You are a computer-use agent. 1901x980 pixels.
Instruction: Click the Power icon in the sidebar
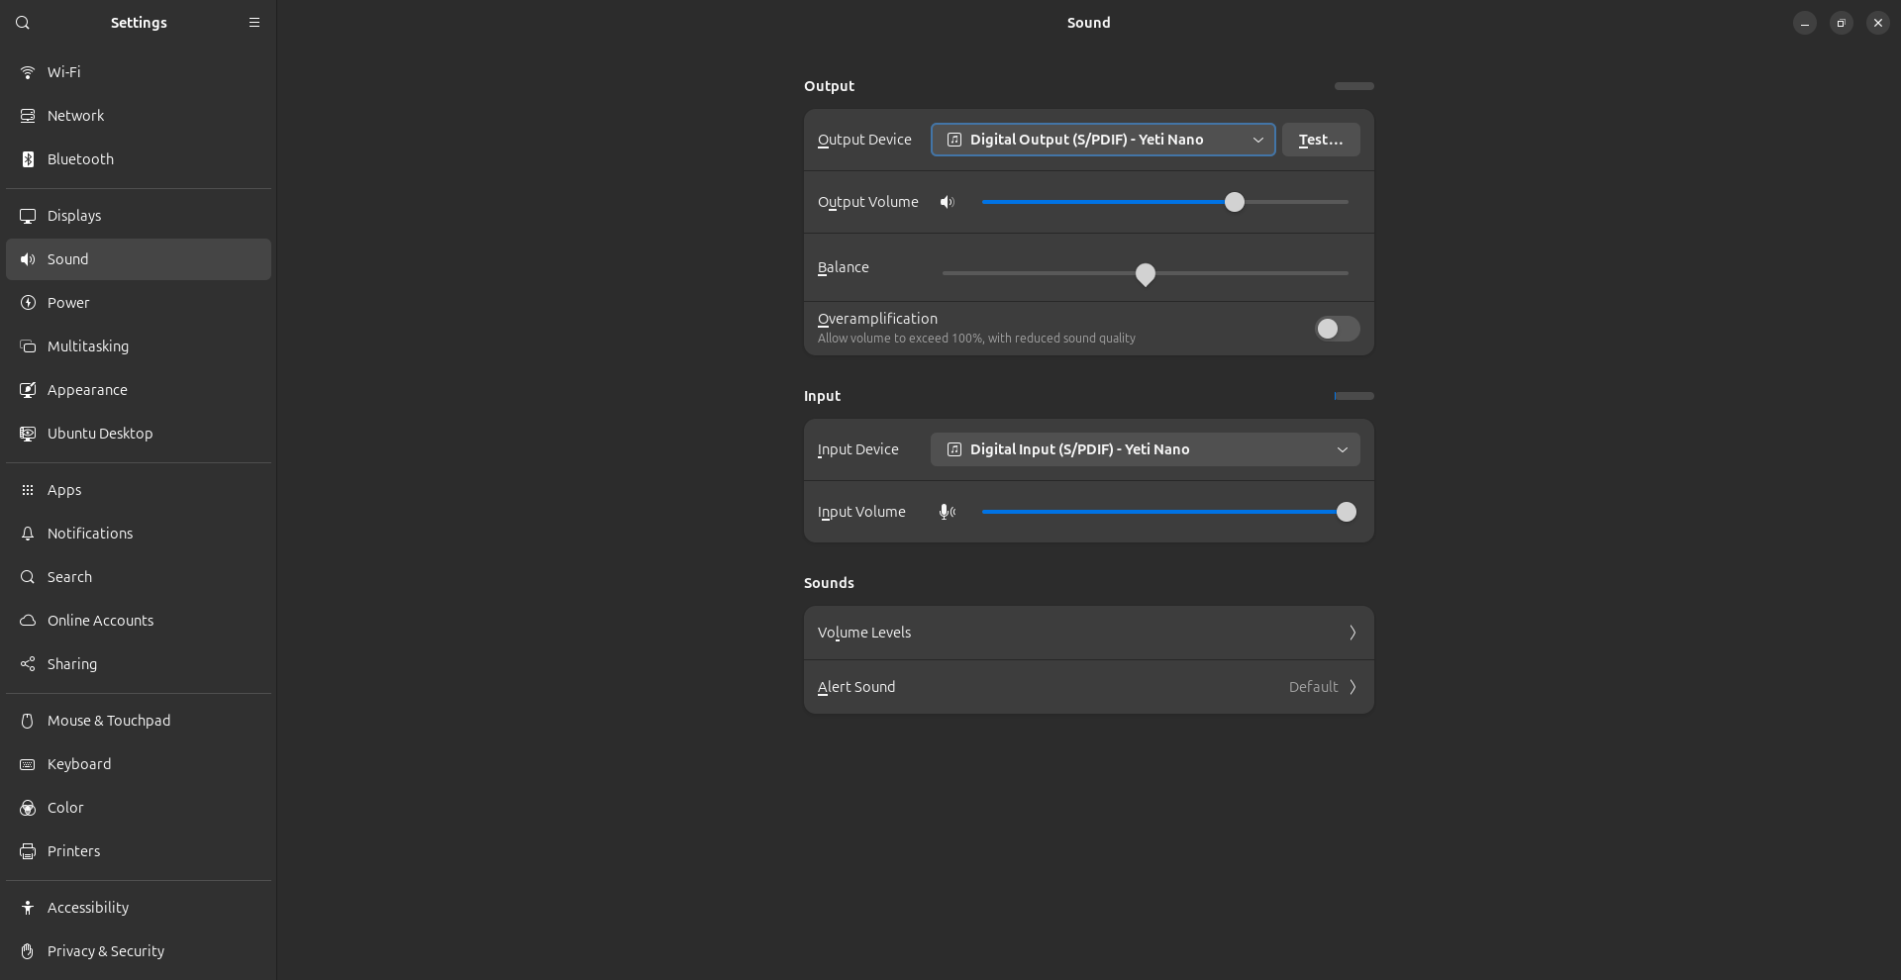point(27,303)
